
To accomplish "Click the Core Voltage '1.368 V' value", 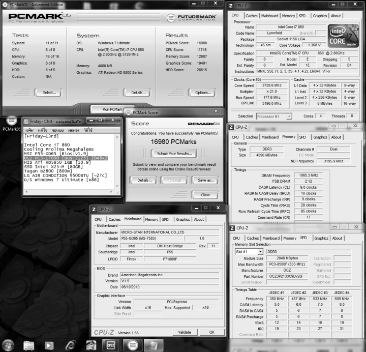I will tap(314, 45).
